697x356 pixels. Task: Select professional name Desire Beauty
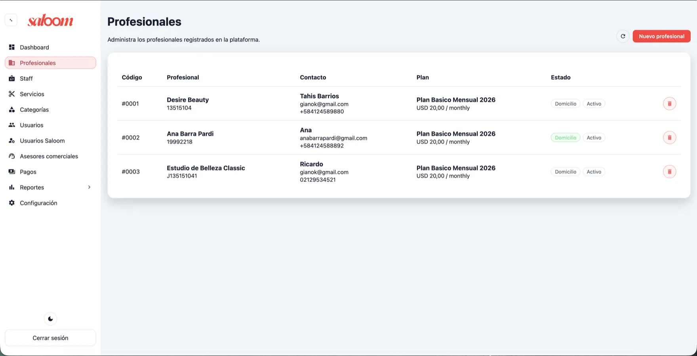click(x=188, y=100)
